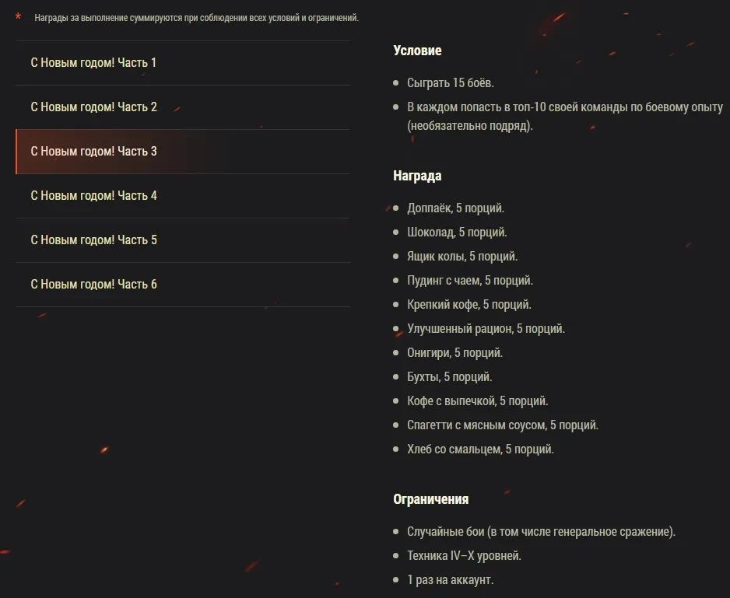Click the "Ограничения" section heading
730x598 pixels.
[430, 499]
